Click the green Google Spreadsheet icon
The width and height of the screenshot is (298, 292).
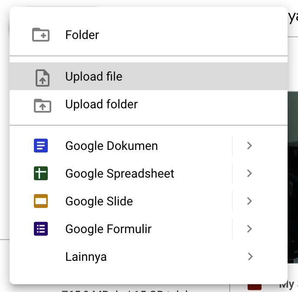coord(41,173)
